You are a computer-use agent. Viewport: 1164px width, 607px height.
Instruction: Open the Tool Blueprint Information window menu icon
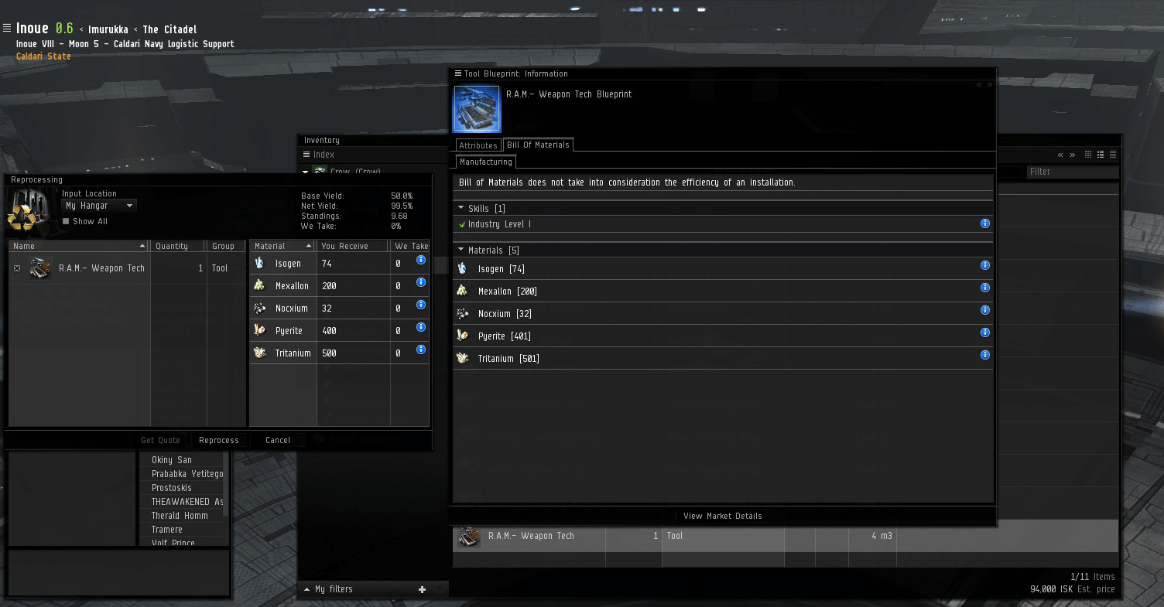click(x=458, y=73)
